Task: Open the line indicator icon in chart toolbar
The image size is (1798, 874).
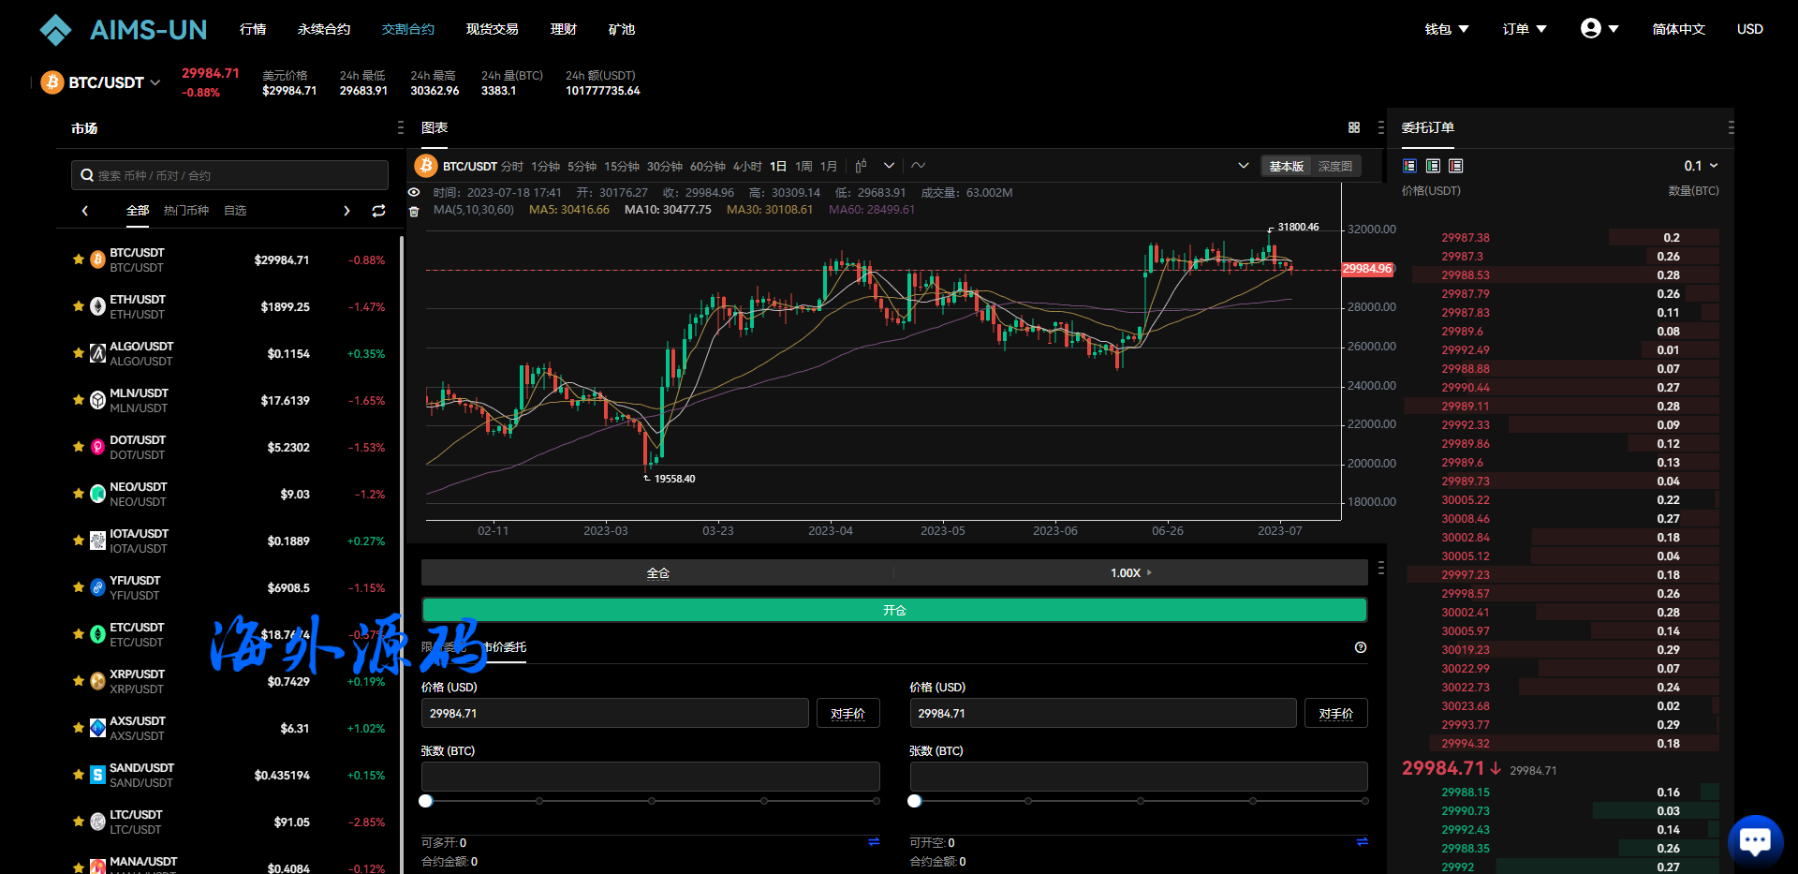Action: [x=919, y=166]
